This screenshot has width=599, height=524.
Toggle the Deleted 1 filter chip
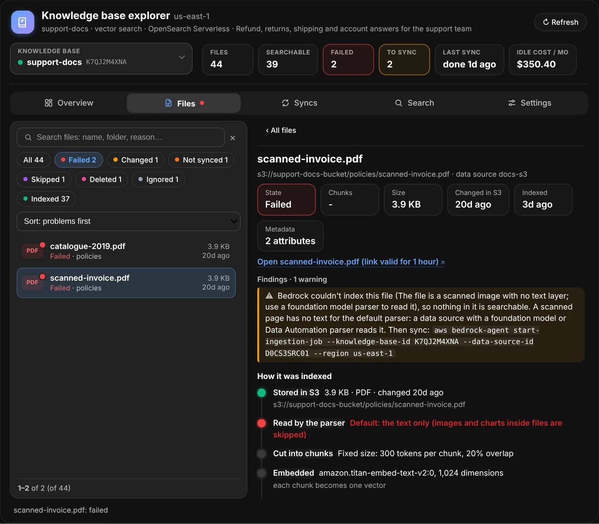pyautogui.click(x=101, y=180)
